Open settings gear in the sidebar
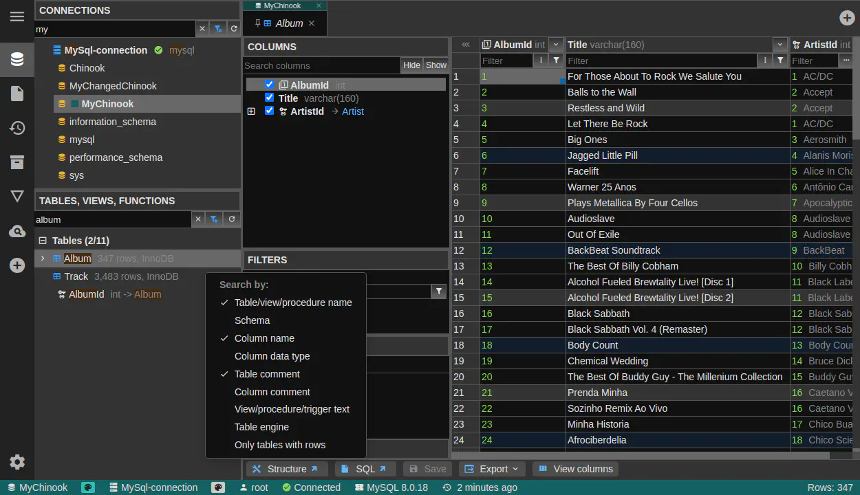860x495 pixels. click(x=17, y=462)
